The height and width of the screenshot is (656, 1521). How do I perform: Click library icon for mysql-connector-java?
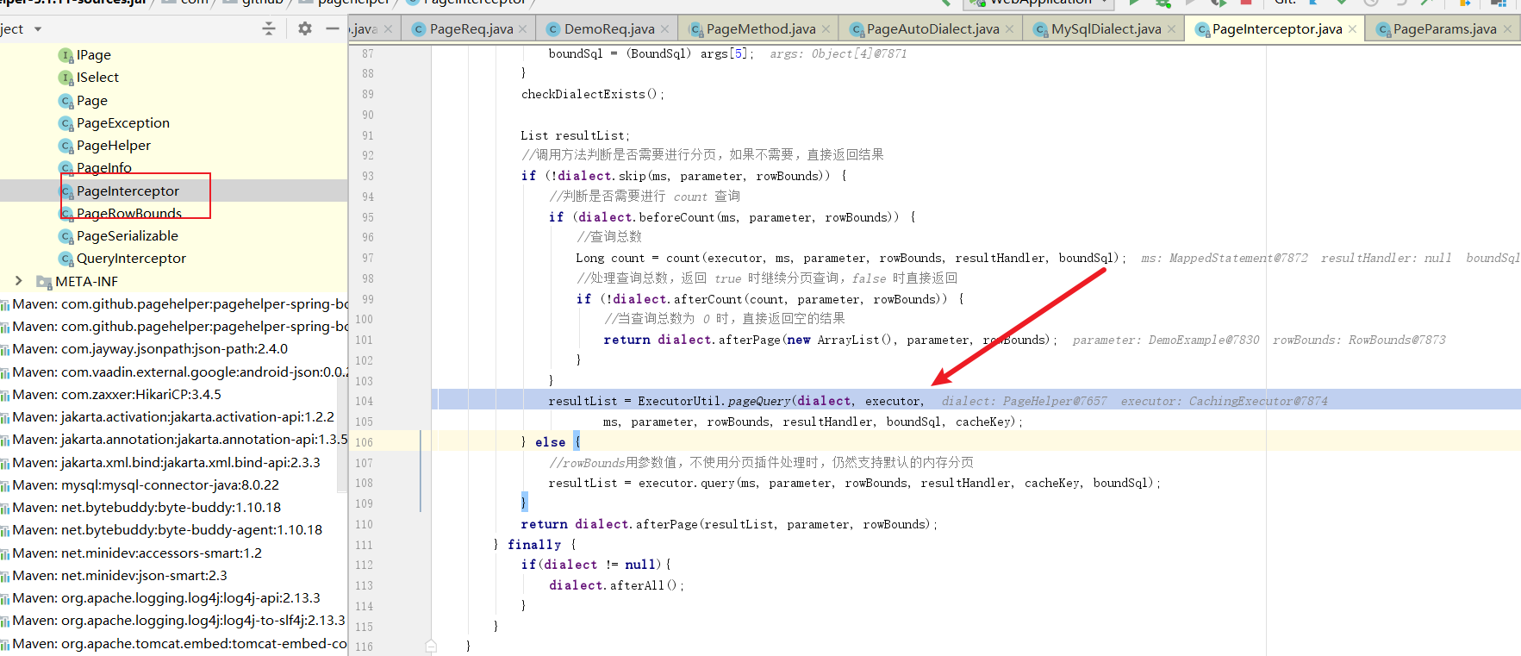[x=5, y=485]
